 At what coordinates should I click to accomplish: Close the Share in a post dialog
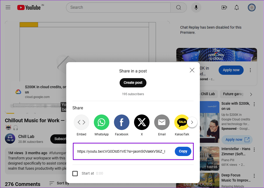[x=192, y=70]
